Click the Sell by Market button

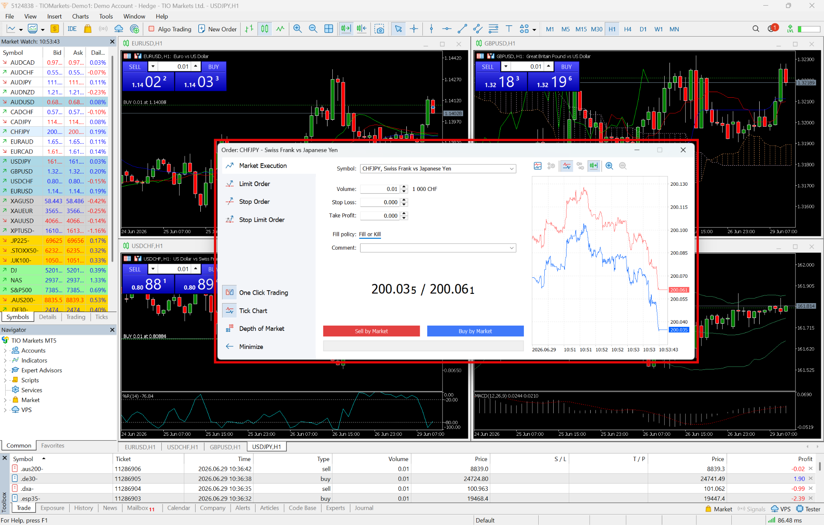click(371, 331)
